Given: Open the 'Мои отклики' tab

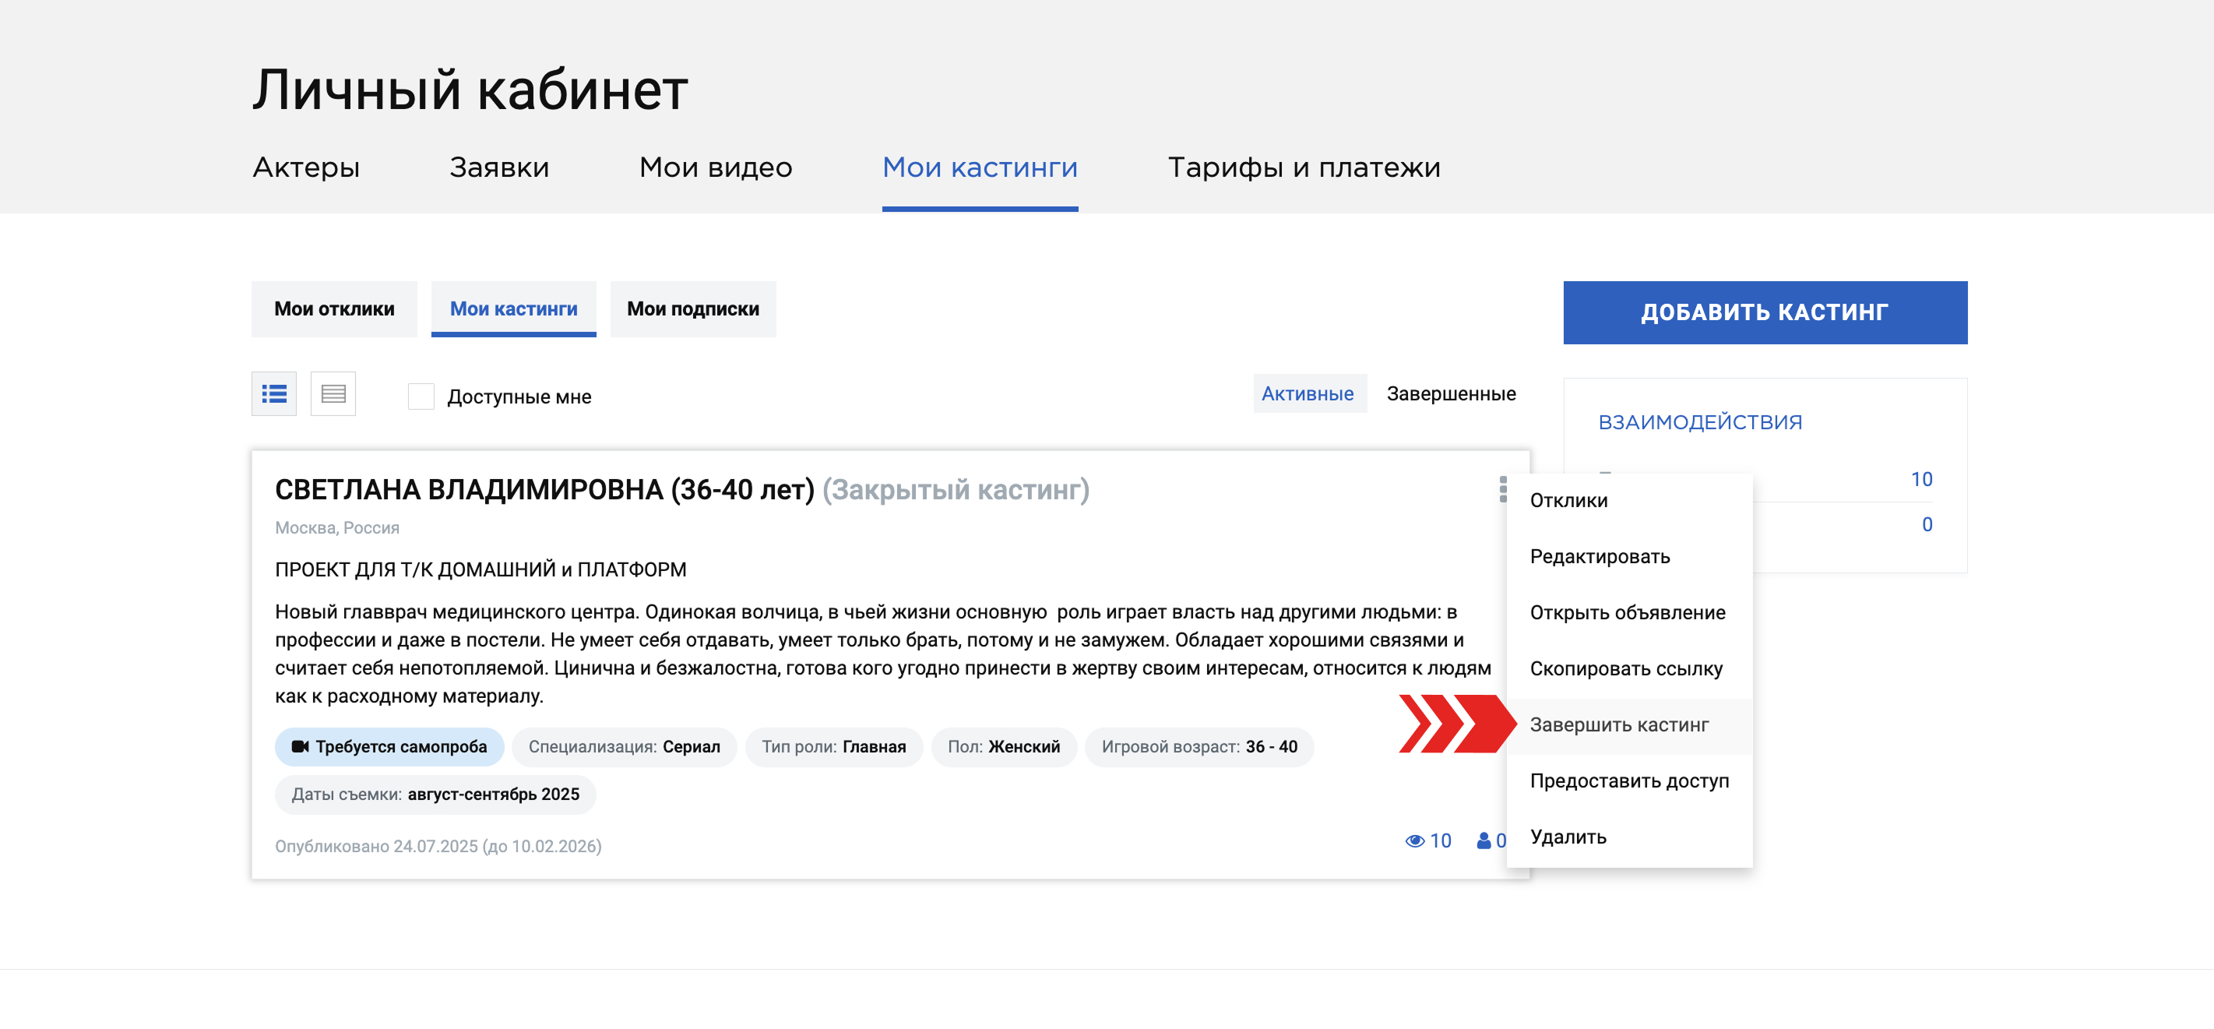Looking at the screenshot, I should coord(334,308).
